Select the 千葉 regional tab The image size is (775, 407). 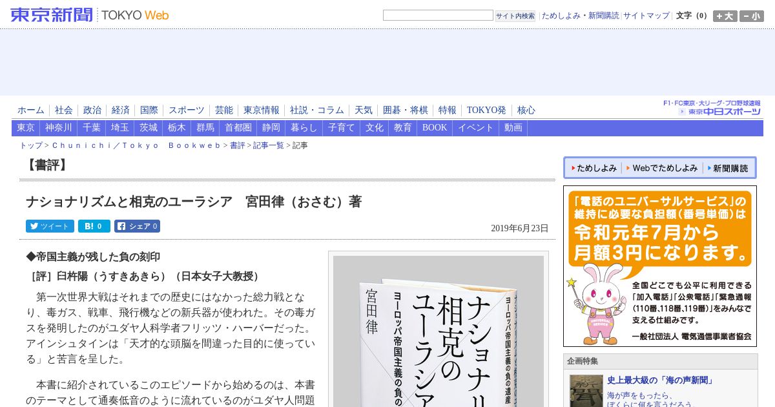92,128
